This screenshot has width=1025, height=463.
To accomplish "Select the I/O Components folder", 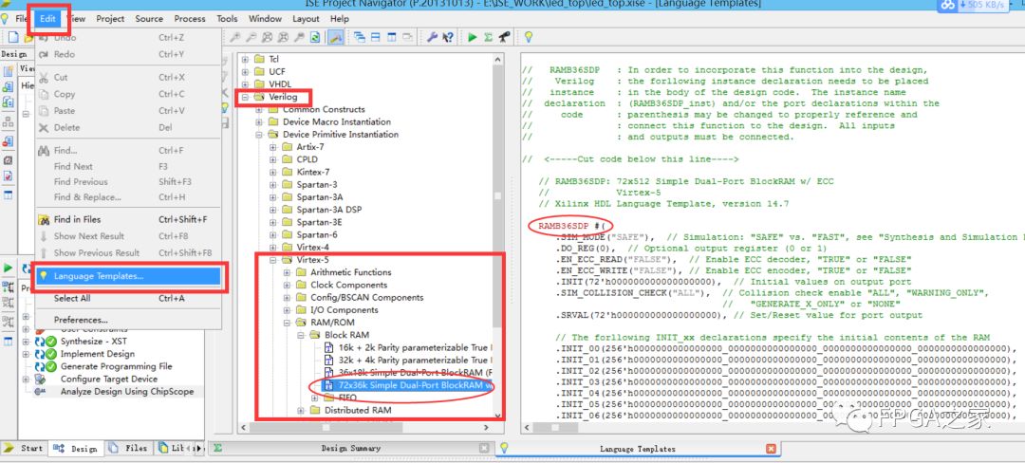I will tap(344, 310).
